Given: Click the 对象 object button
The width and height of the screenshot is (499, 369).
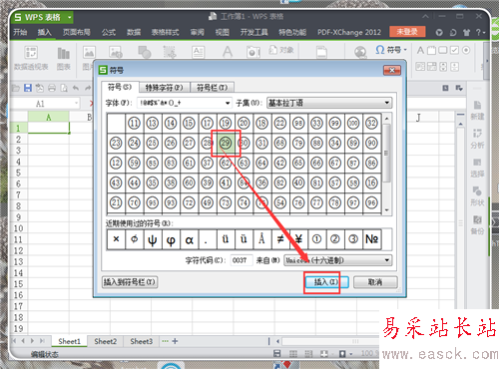Looking at the screenshot, I should (281, 50).
